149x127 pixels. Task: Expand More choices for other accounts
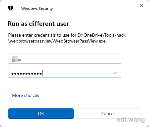tap(25, 95)
